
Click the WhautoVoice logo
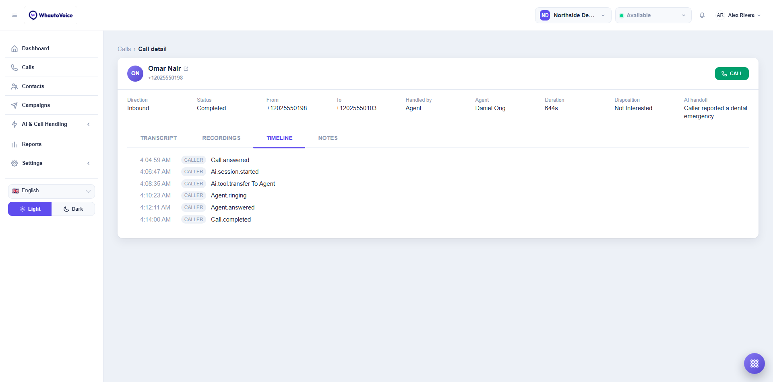51,15
